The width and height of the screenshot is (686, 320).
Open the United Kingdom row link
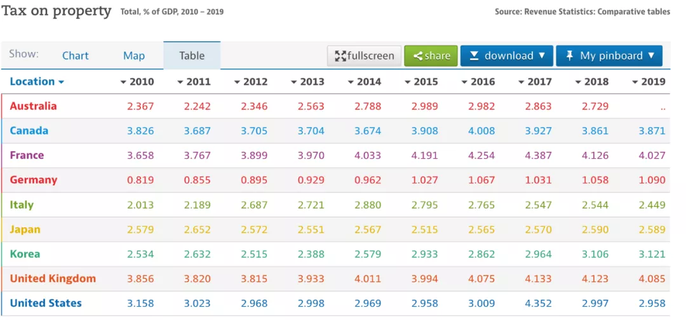[53, 279]
